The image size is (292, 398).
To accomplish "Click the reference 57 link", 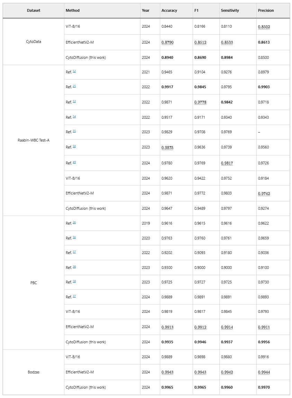I will pyautogui.click(x=74, y=252).
